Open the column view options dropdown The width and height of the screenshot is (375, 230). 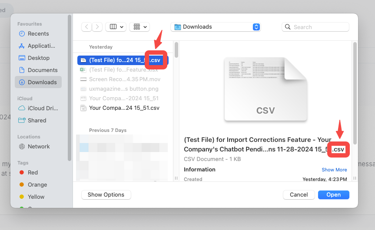point(116,27)
